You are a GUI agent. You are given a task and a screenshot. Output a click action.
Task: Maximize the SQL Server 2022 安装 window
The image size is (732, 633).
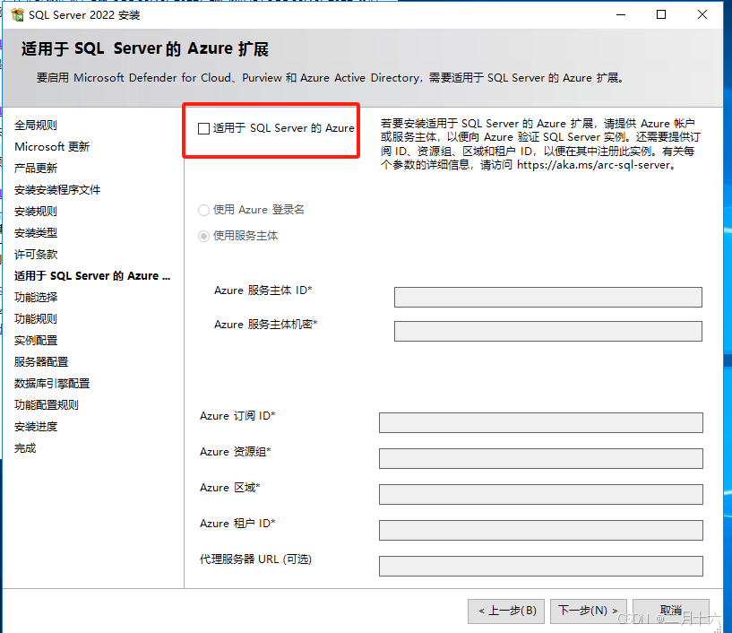point(661,15)
